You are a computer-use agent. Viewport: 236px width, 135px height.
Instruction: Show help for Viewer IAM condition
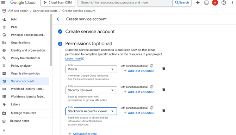[152, 66]
